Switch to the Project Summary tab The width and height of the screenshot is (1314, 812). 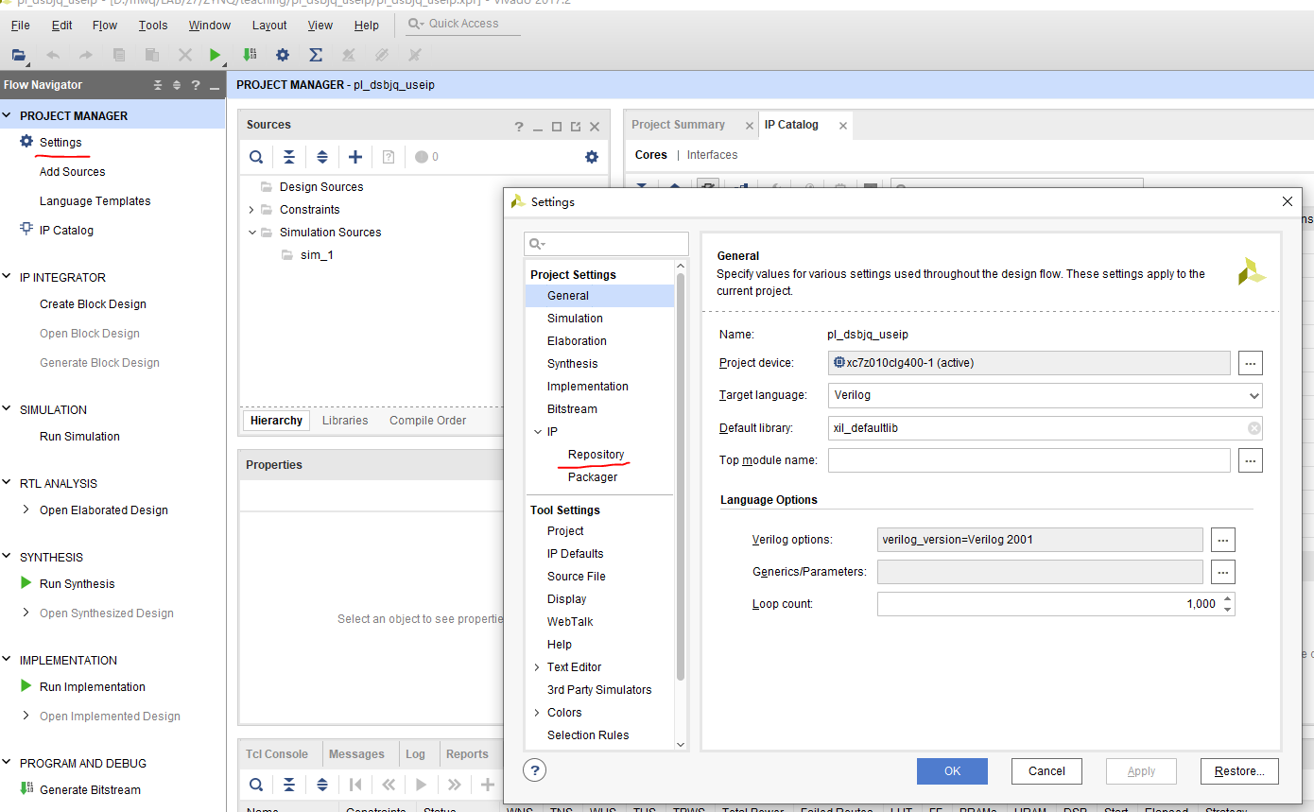pyautogui.click(x=678, y=125)
